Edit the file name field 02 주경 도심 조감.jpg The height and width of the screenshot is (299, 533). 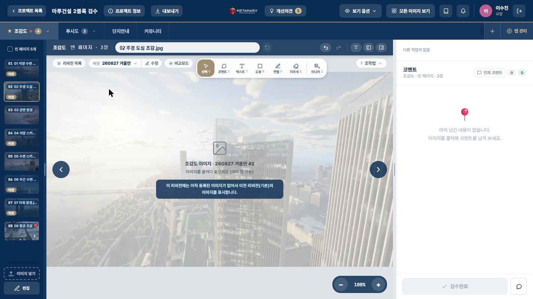[x=187, y=48]
